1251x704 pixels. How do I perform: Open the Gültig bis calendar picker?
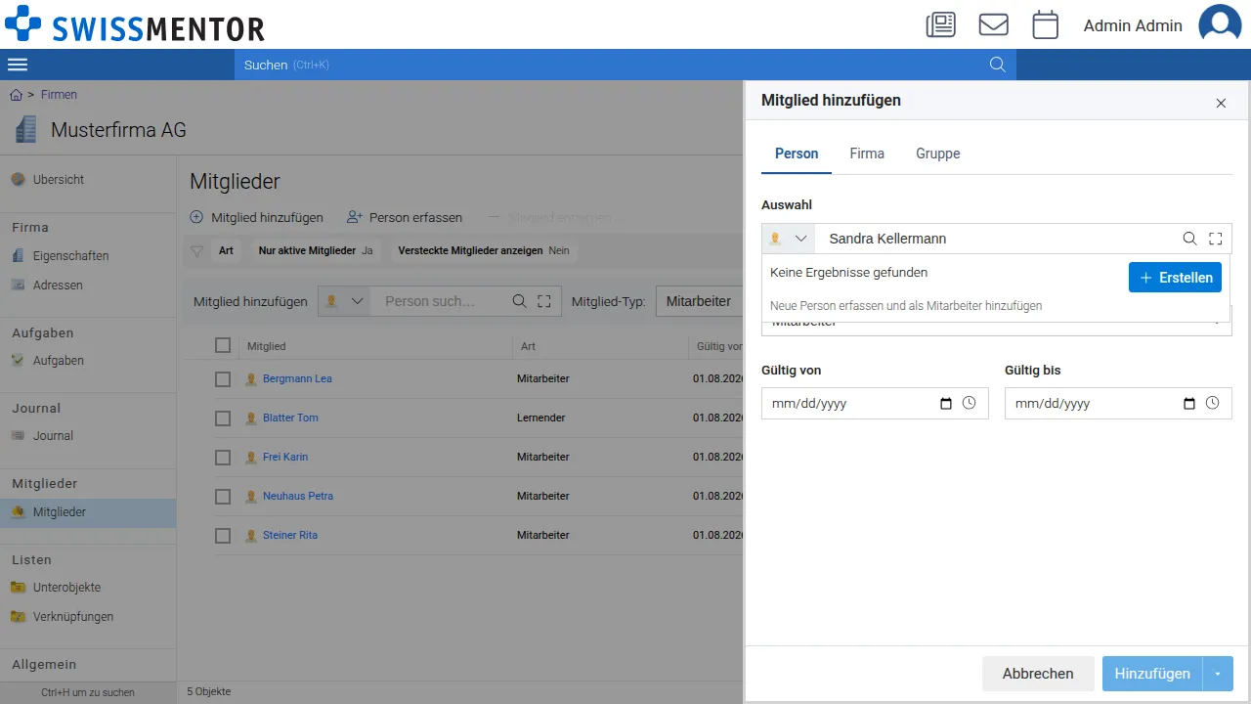1188,403
